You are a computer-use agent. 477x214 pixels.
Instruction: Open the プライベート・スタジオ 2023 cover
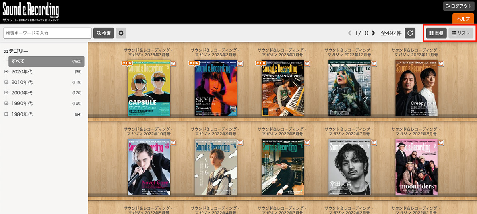(283, 89)
